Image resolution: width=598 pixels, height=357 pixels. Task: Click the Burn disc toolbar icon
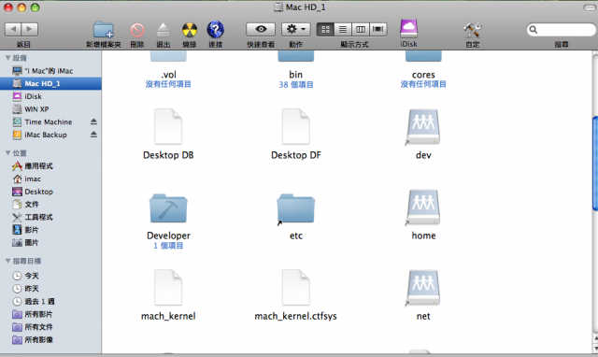[x=190, y=30]
